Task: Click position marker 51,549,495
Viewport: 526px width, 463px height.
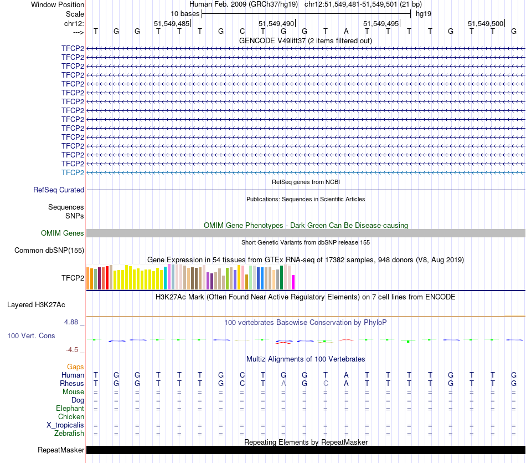Action: point(381,23)
